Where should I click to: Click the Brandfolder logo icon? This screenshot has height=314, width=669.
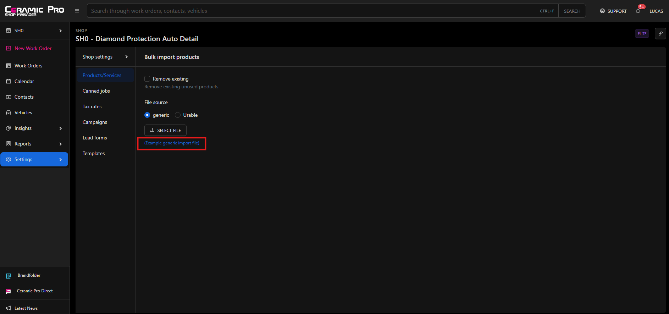9,276
